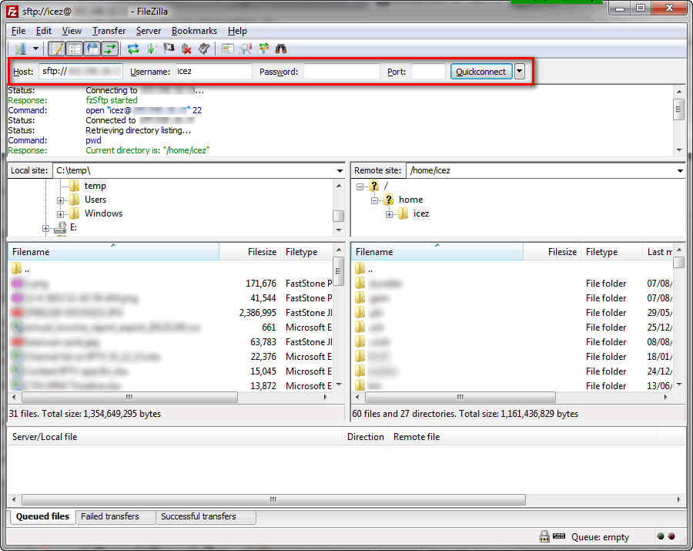Switch to the Queued files tab
Image resolution: width=693 pixels, height=551 pixels.
[42, 516]
